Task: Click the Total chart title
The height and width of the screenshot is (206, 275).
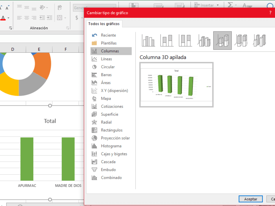Action: (x=50, y=121)
